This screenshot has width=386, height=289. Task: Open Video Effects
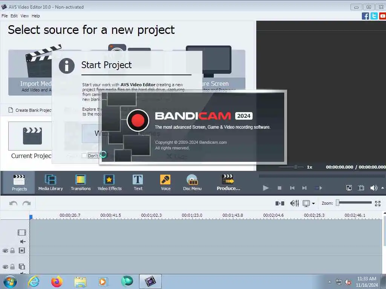click(110, 183)
